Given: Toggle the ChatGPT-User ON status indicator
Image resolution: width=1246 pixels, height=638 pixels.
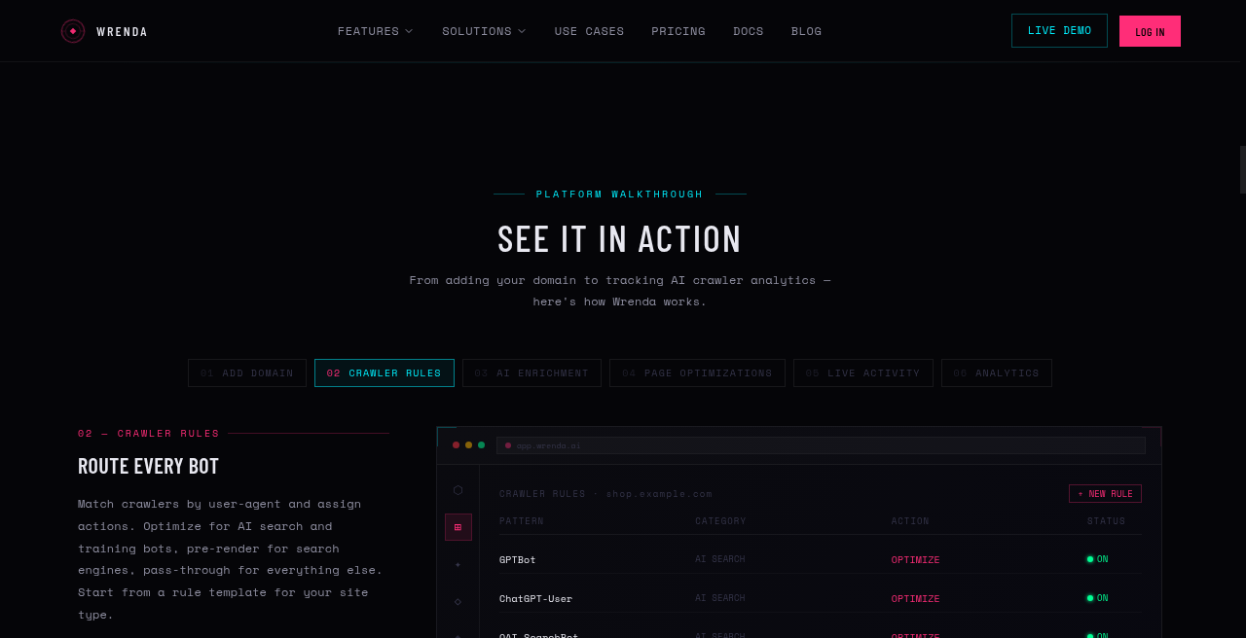Looking at the screenshot, I should click(x=1098, y=598).
